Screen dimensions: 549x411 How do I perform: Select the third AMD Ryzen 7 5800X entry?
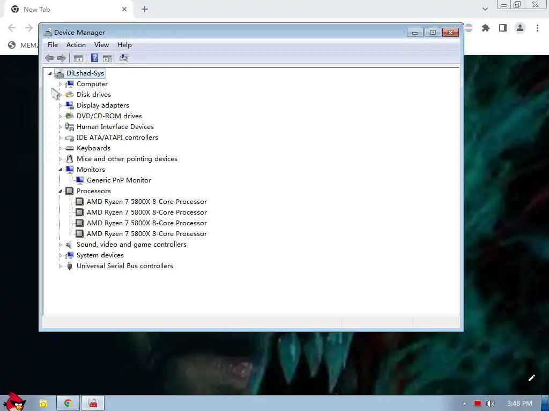[x=147, y=223]
